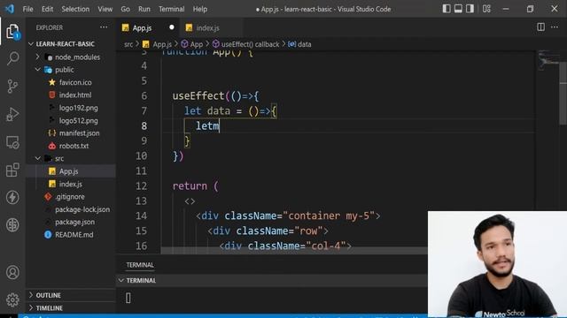Viewport: 567px width, 318px height.
Task: Open Source Control view
Action: pyautogui.click(x=12, y=87)
